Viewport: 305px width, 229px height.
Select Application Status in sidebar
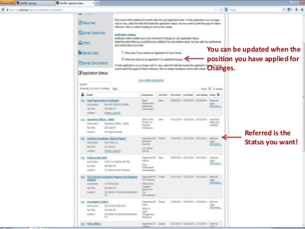click(x=93, y=73)
